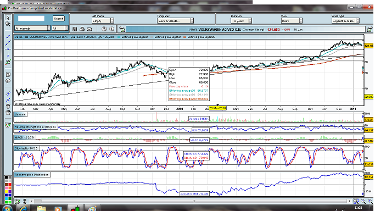Select the arrow pointer tool

[x=8, y=18]
